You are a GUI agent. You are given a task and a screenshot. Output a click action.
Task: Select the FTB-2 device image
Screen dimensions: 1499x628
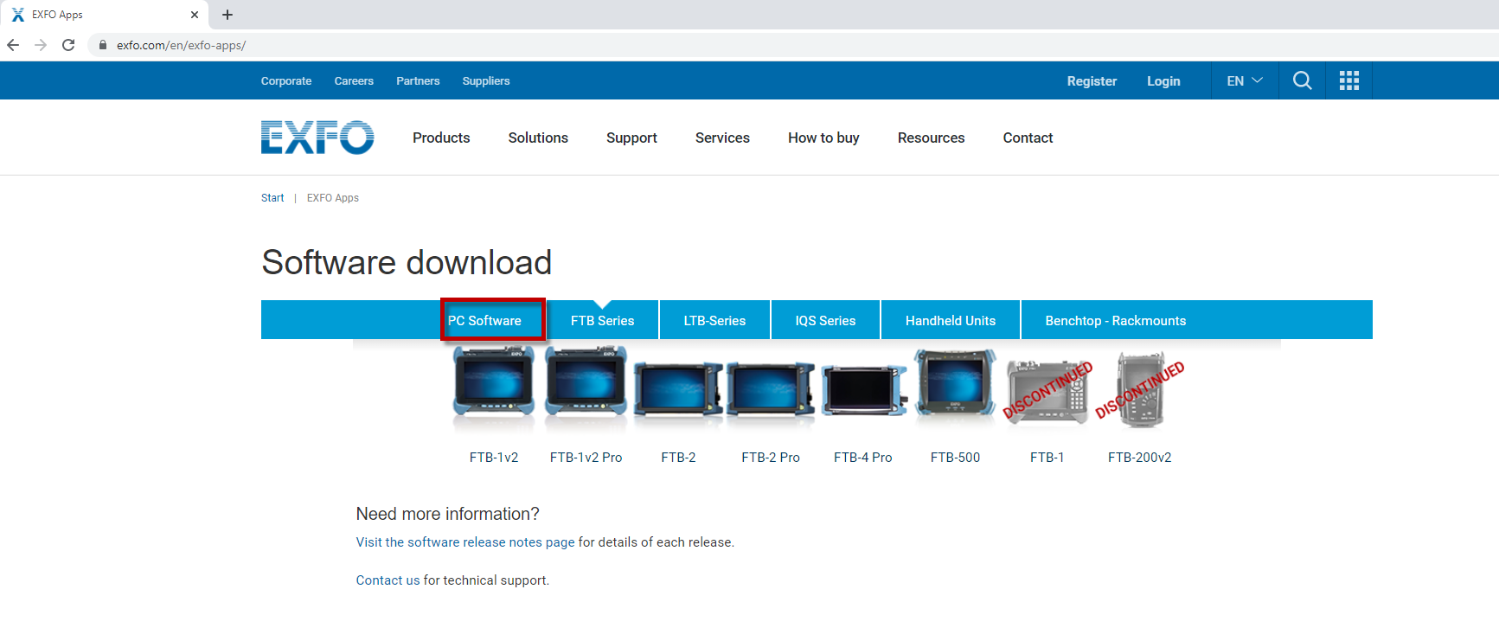click(x=678, y=389)
